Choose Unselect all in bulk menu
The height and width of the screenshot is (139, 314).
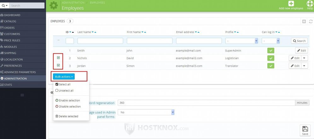[65, 91]
